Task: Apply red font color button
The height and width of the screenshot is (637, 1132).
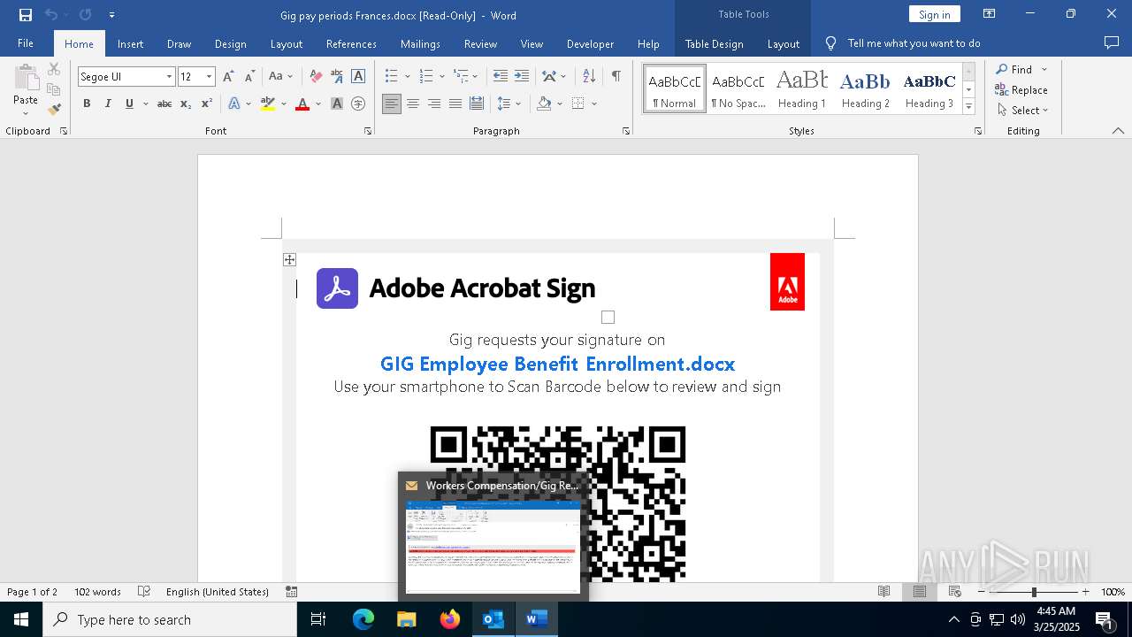Action: coord(302,104)
